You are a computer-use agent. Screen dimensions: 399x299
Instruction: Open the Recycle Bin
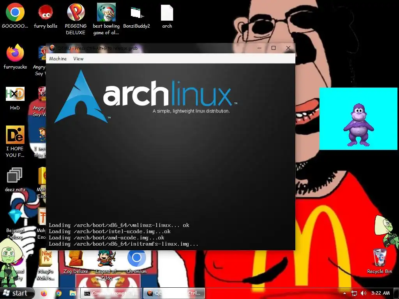click(380, 261)
